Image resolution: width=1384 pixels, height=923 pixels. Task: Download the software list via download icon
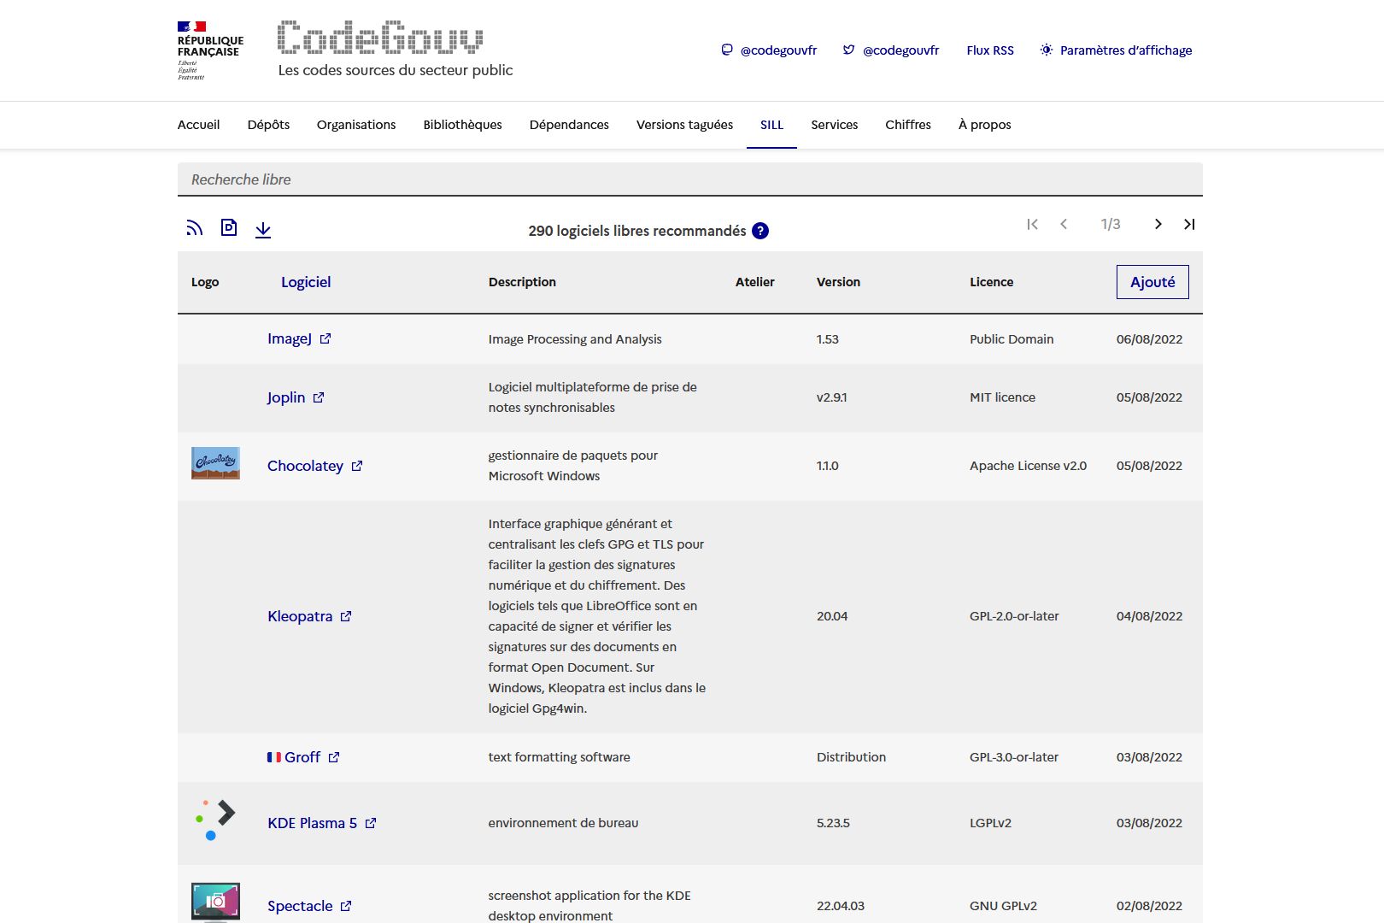pyautogui.click(x=263, y=229)
